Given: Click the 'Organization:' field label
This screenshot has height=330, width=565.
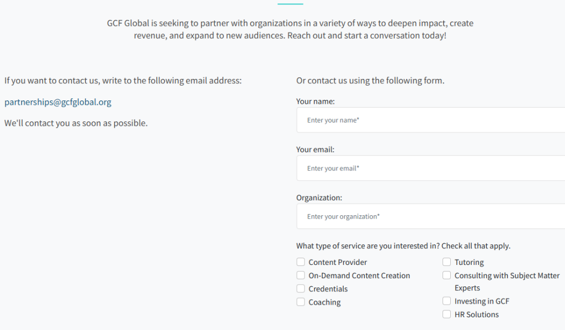Looking at the screenshot, I should pos(319,198).
